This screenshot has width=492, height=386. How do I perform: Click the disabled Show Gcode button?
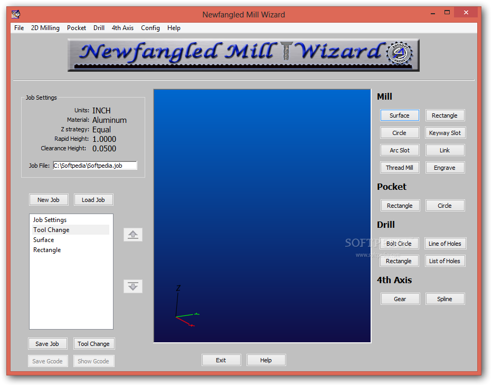pyautogui.click(x=93, y=361)
